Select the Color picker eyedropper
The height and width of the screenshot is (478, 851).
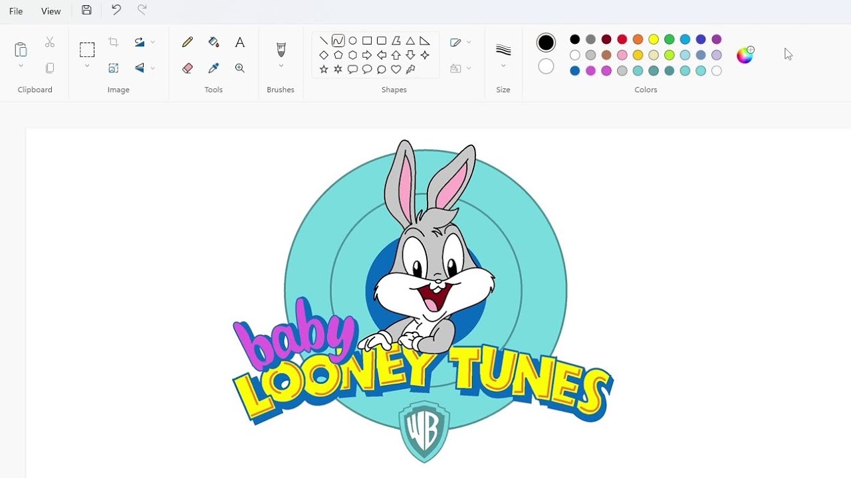click(213, 68)
